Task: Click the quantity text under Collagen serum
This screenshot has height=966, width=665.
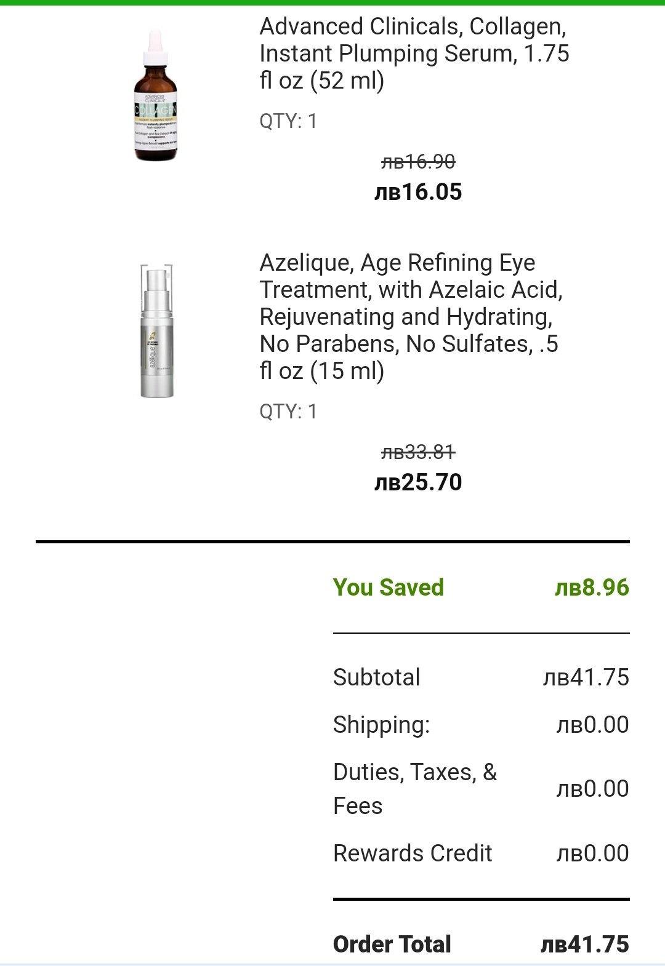Action: click(288, 121)
